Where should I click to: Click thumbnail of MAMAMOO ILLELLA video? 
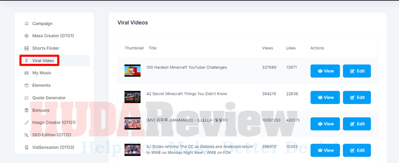click(x=133, y=124)
